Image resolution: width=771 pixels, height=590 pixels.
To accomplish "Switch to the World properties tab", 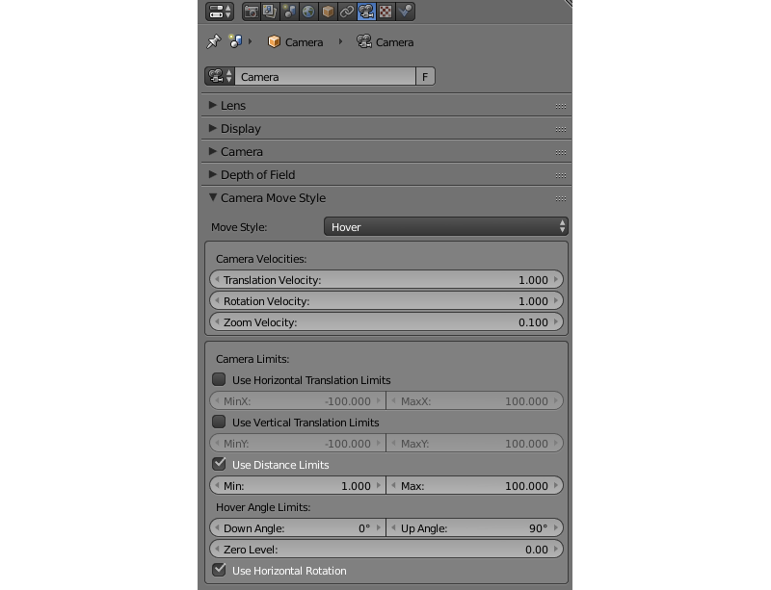I will coord(308,12).
